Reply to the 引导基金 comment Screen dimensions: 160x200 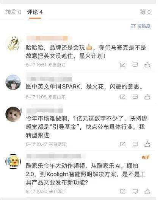(135, 144)
